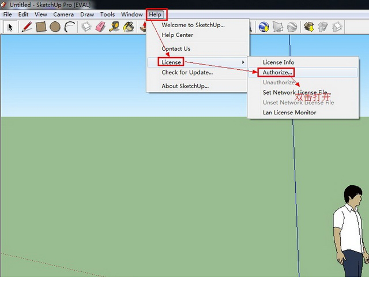Open the Camera menu

click(63, 14)
